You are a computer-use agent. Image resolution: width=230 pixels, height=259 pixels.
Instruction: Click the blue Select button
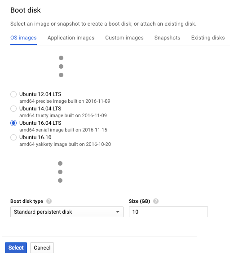pos(16,248)
